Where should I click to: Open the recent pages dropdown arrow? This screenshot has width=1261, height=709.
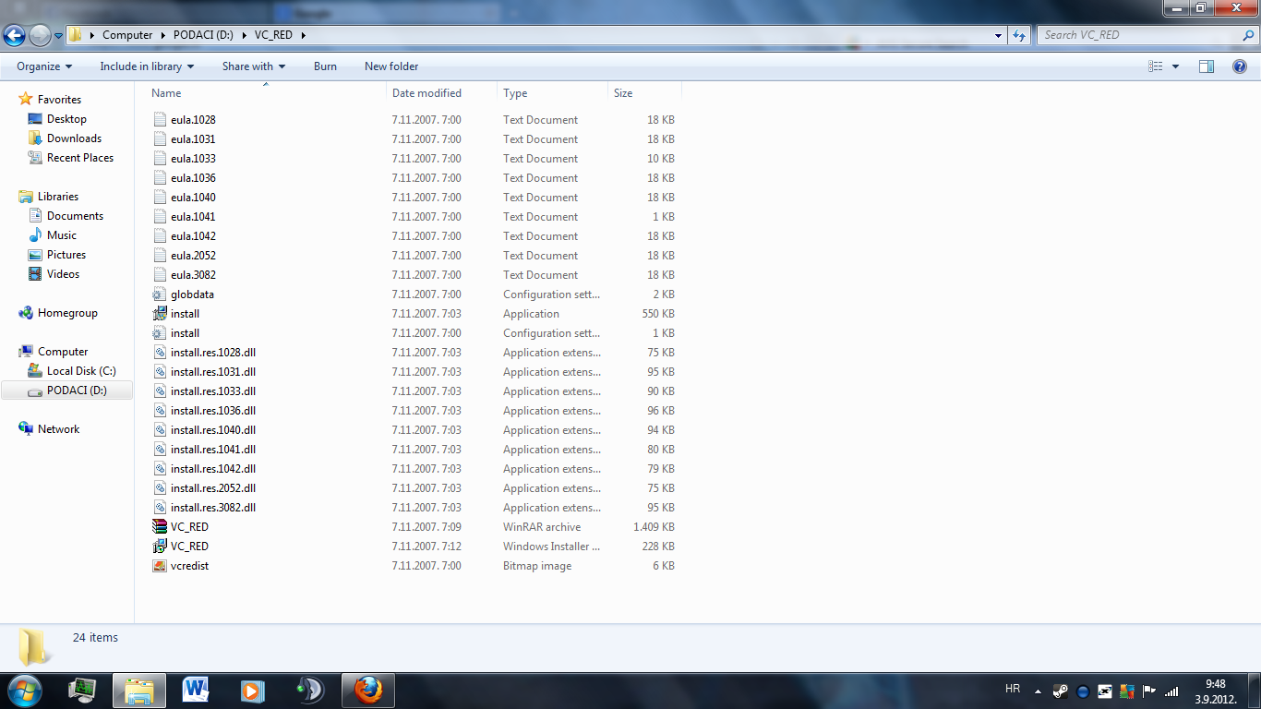coord(59,36)
